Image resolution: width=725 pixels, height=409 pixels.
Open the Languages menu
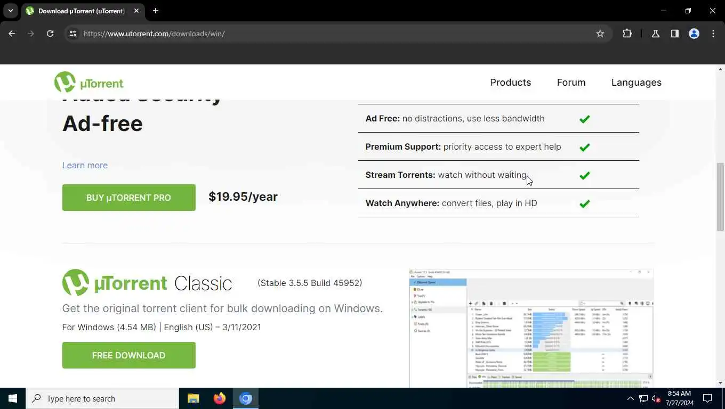click(x=636, y=83)
